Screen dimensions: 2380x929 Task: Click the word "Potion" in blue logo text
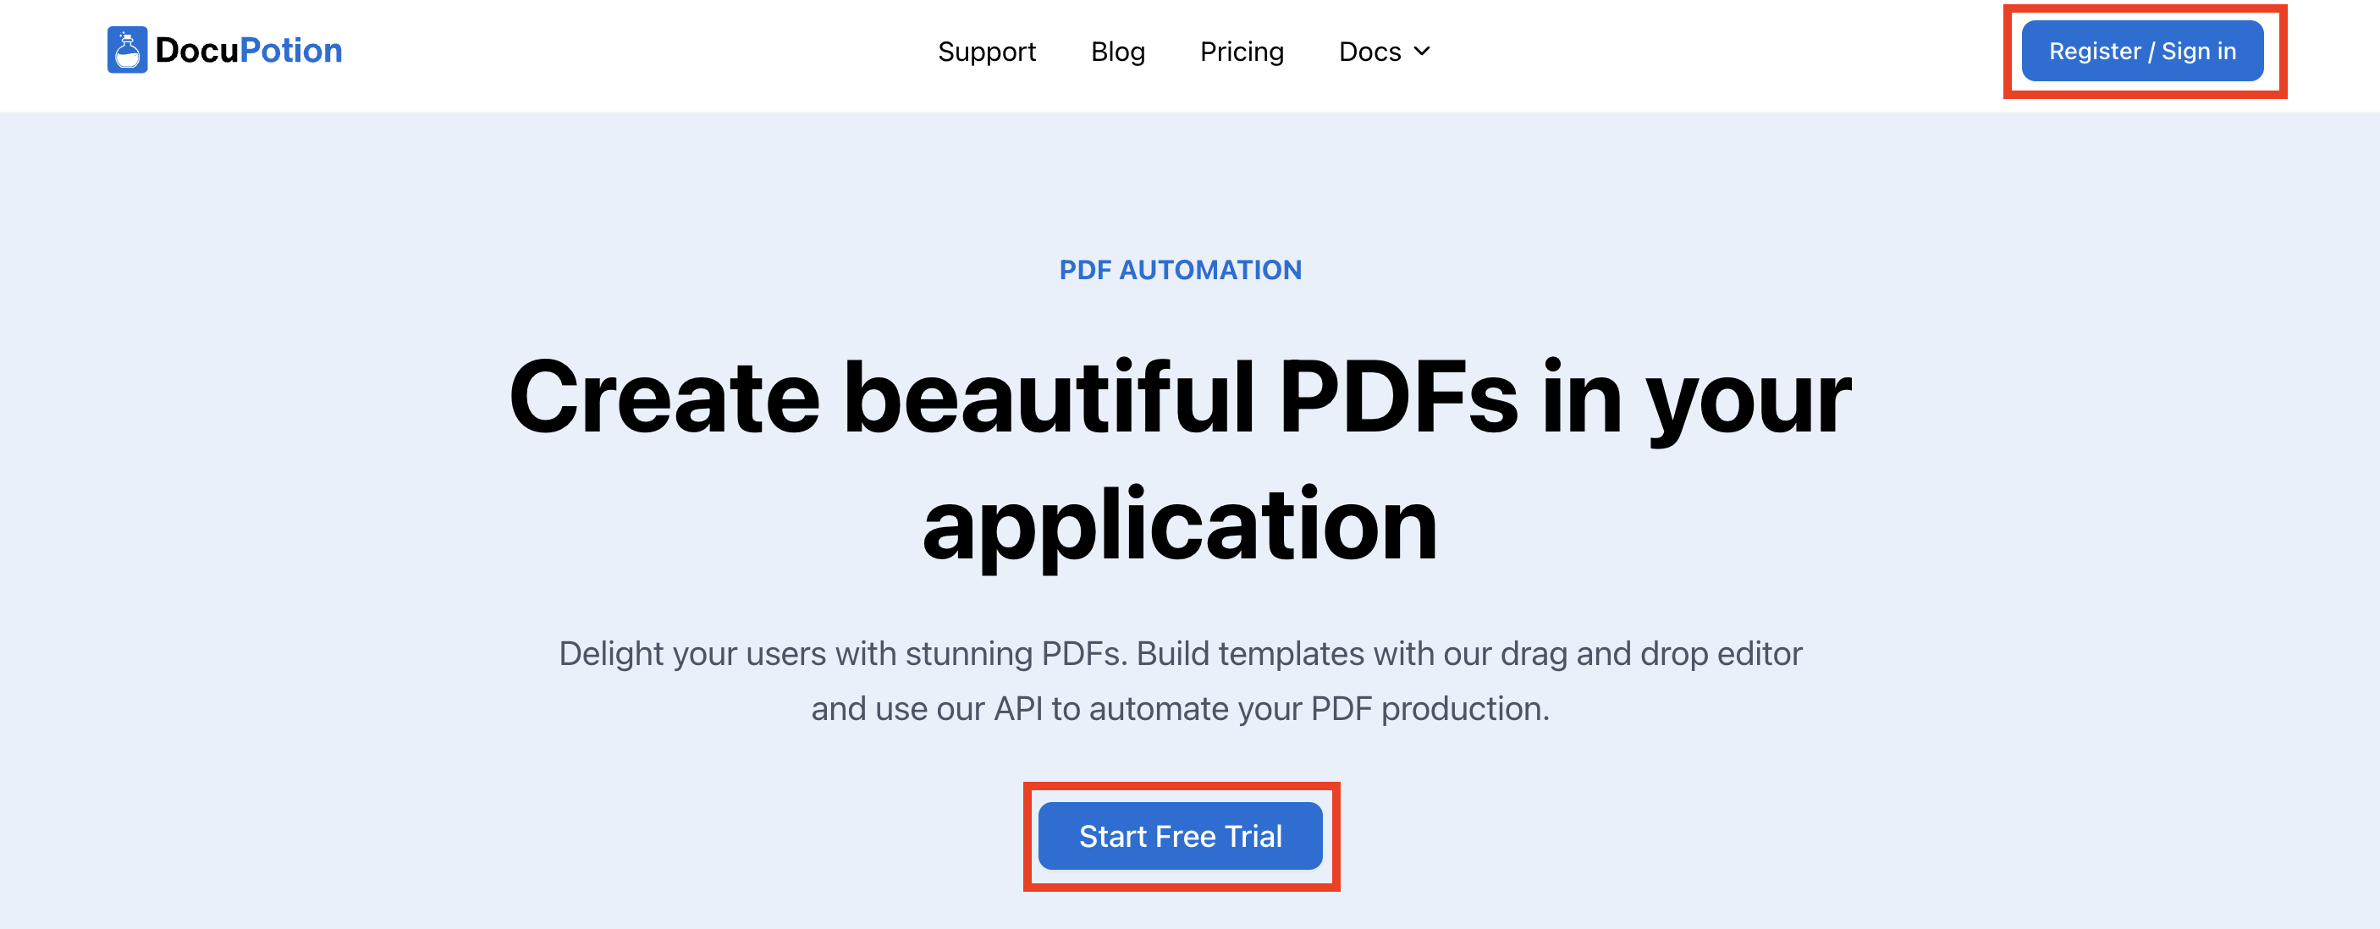click(291, 50)
